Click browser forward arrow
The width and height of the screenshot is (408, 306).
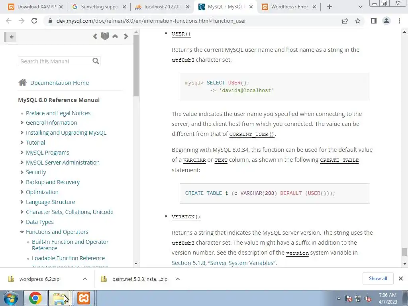tap(22, 21)
